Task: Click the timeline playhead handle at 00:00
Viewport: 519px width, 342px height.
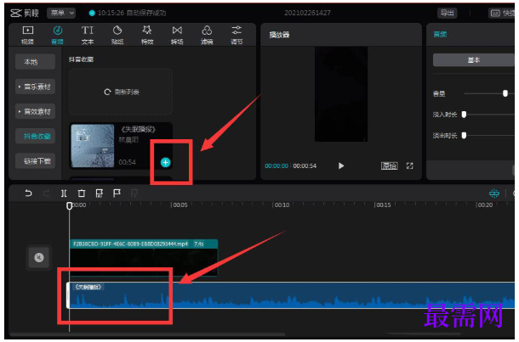Action: click(69, 205)
